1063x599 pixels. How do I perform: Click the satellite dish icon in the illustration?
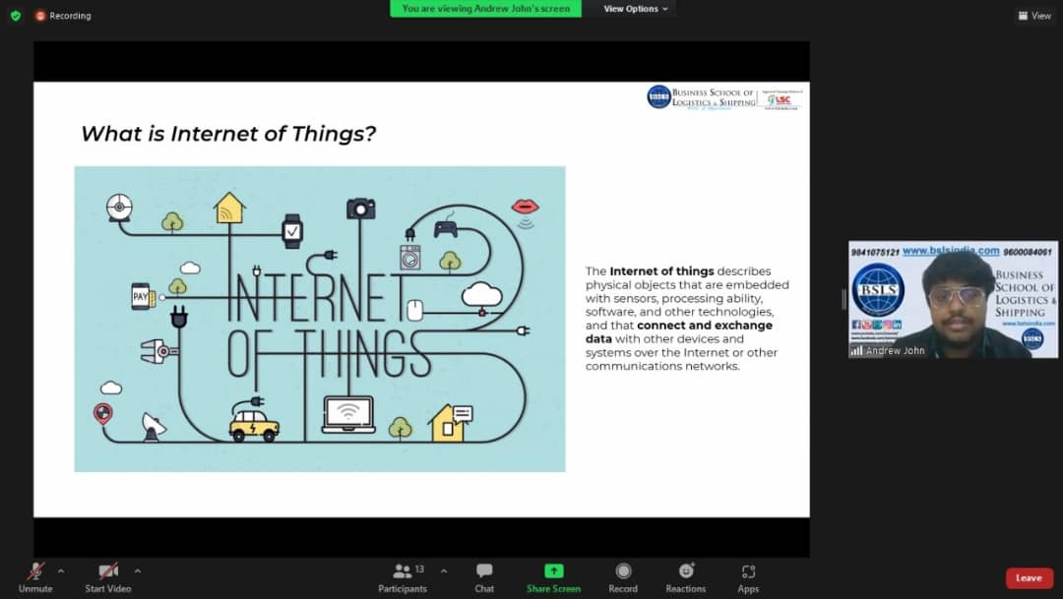tap(154, 427)
